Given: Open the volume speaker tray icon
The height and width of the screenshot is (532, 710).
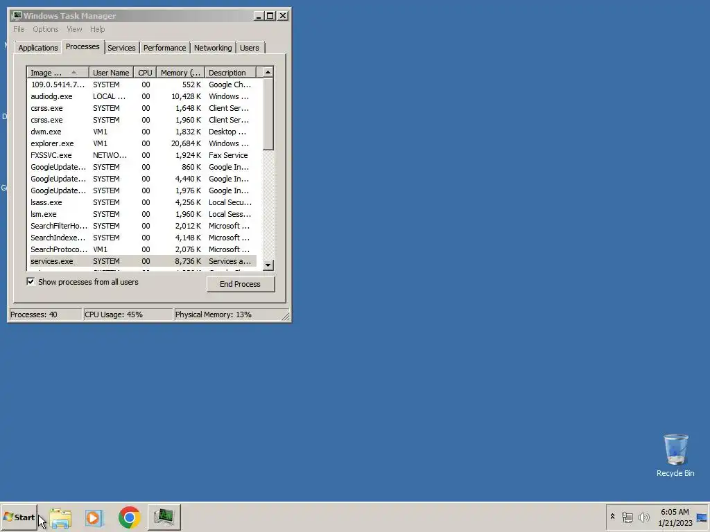Looking at the screenshot, I should [x=643, y=517].
